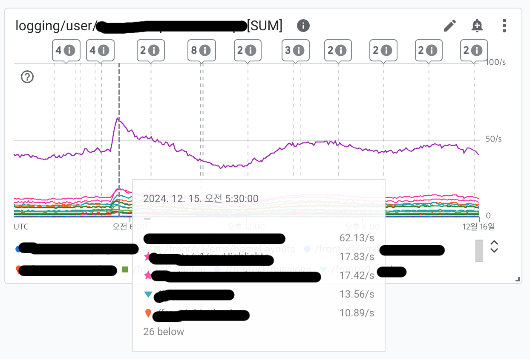Click the chart title ending in [SUM]
Image resolution: width=530 pixels, height=359 pixels.
pyautogui.click(x=149, y=26)
